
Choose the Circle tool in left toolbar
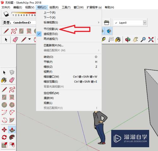(4, 105)
